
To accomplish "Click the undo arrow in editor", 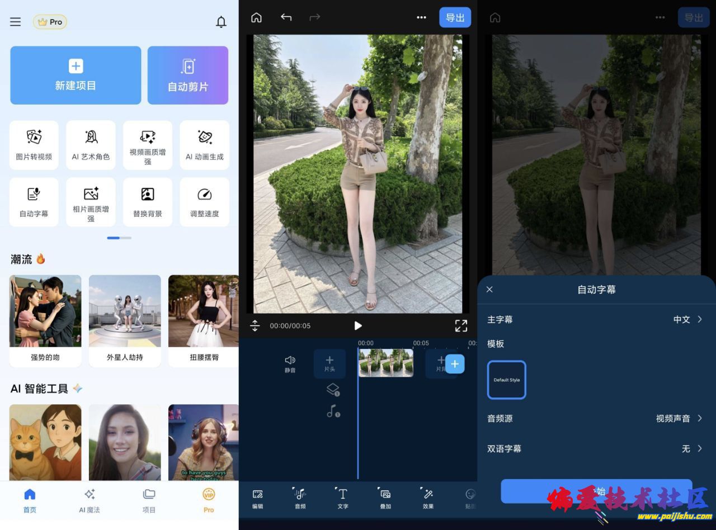I will coord(286,17).
